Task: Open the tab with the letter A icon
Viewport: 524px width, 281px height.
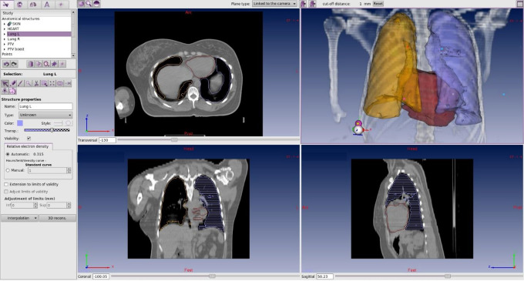Action: [x=47, y=5]
